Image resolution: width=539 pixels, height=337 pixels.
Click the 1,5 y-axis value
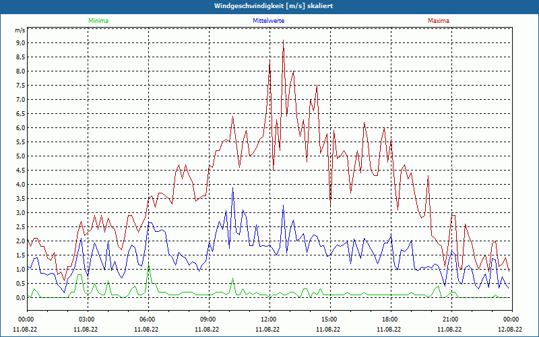click(20, 255)
